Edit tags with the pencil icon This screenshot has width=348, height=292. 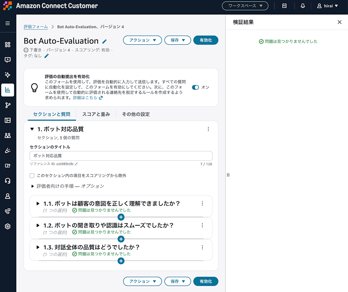47,56
